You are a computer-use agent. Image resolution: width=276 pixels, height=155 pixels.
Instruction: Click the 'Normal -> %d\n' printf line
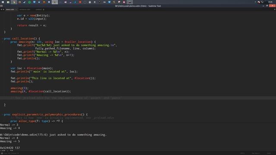tap(43, 52)
